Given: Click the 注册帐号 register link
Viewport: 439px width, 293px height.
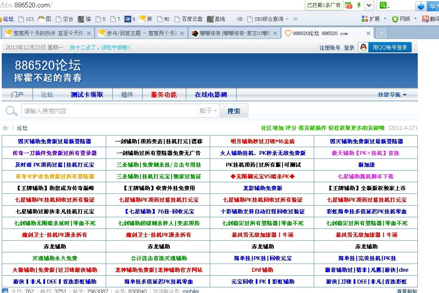Looking at the screenshot, I should pos(330,48).
